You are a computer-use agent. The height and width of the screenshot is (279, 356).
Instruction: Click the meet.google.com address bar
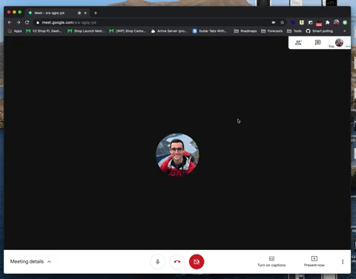pyautogui.click(x=154, y=22)
